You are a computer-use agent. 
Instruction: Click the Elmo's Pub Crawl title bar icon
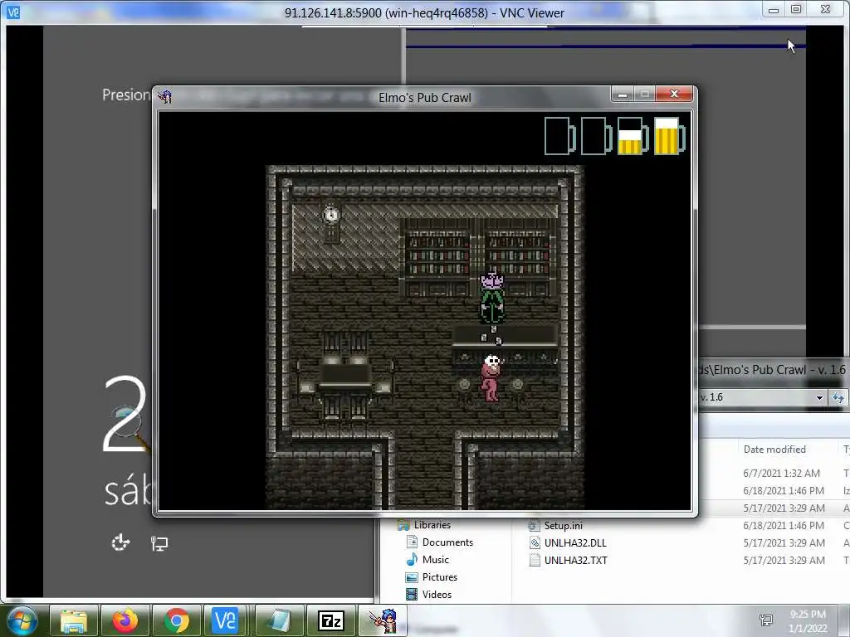(165, 97)
